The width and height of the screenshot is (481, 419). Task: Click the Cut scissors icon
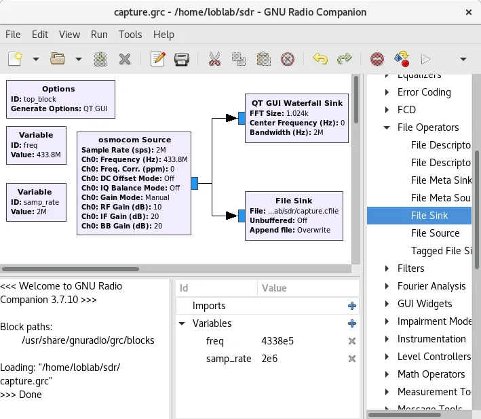click(x=214, y=59)
